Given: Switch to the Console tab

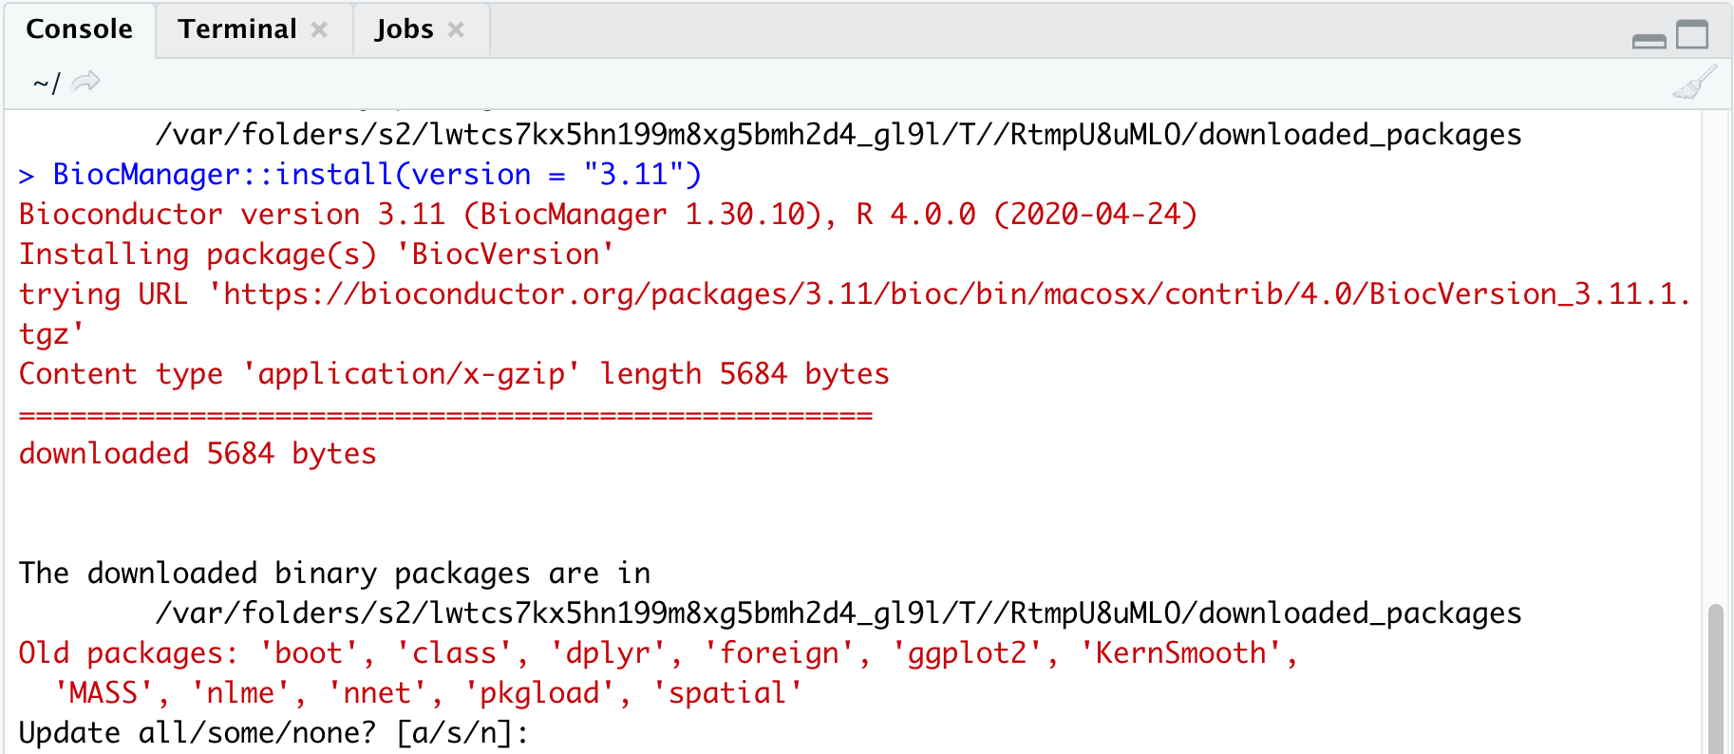Looking at the screenshot, I should point(79,29).
